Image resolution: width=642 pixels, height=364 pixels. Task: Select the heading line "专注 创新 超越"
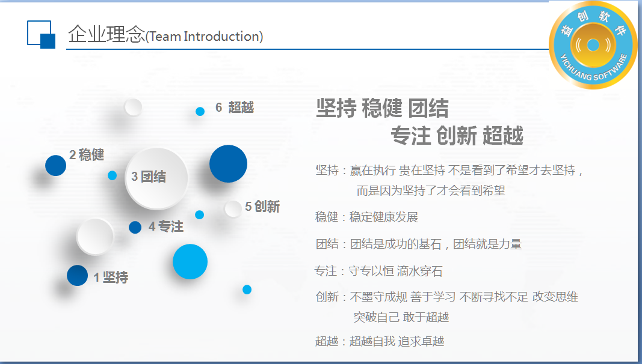click(457, 136)
